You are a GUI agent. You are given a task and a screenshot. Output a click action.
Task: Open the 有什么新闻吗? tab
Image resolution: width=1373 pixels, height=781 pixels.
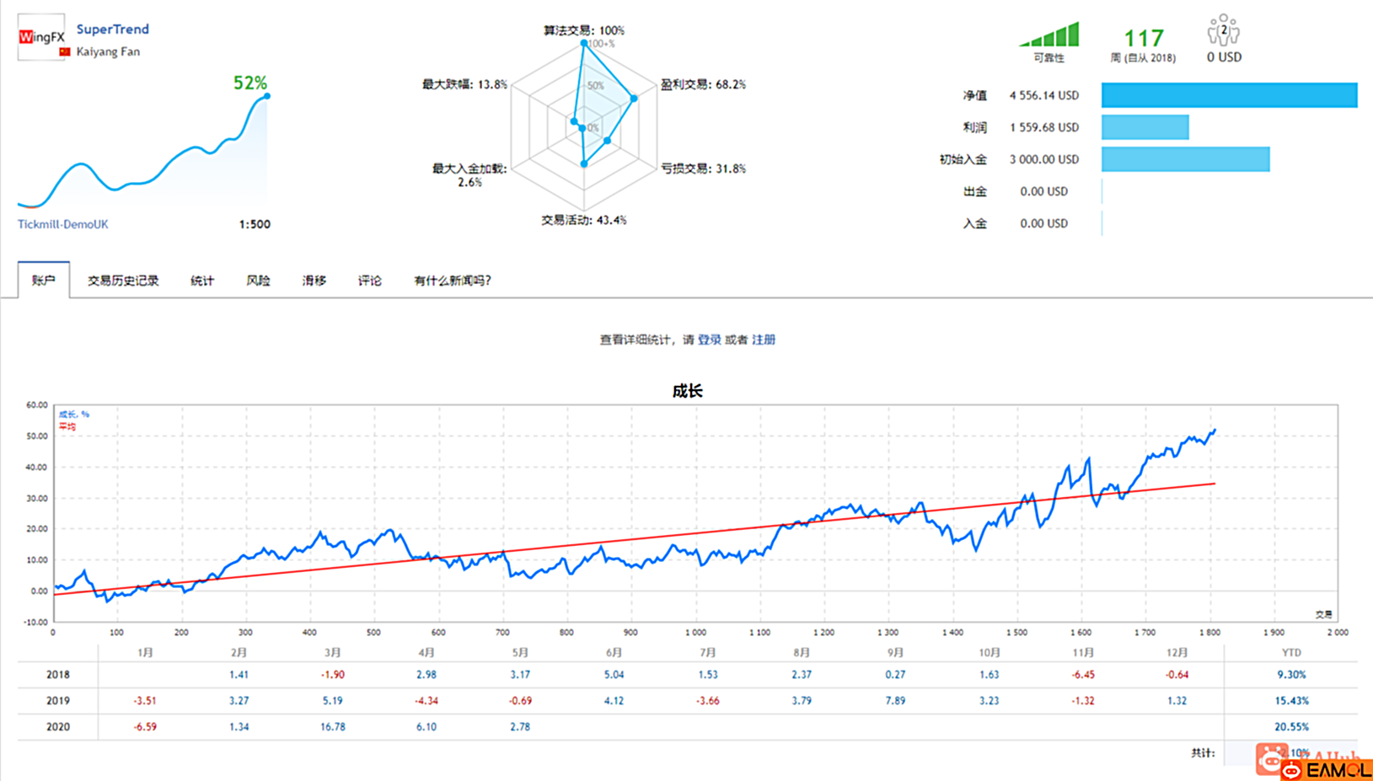click(452, 281)
